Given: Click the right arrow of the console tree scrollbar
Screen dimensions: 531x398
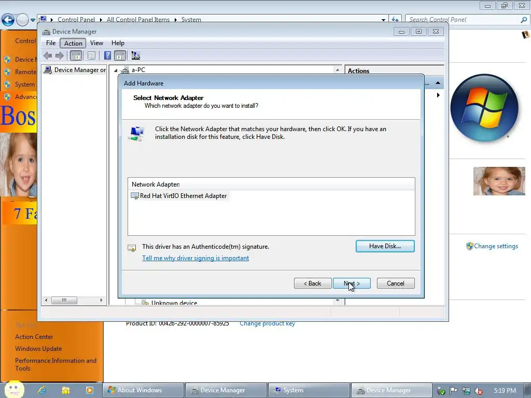Looking at the screenshot, I should tap(101, 300).
